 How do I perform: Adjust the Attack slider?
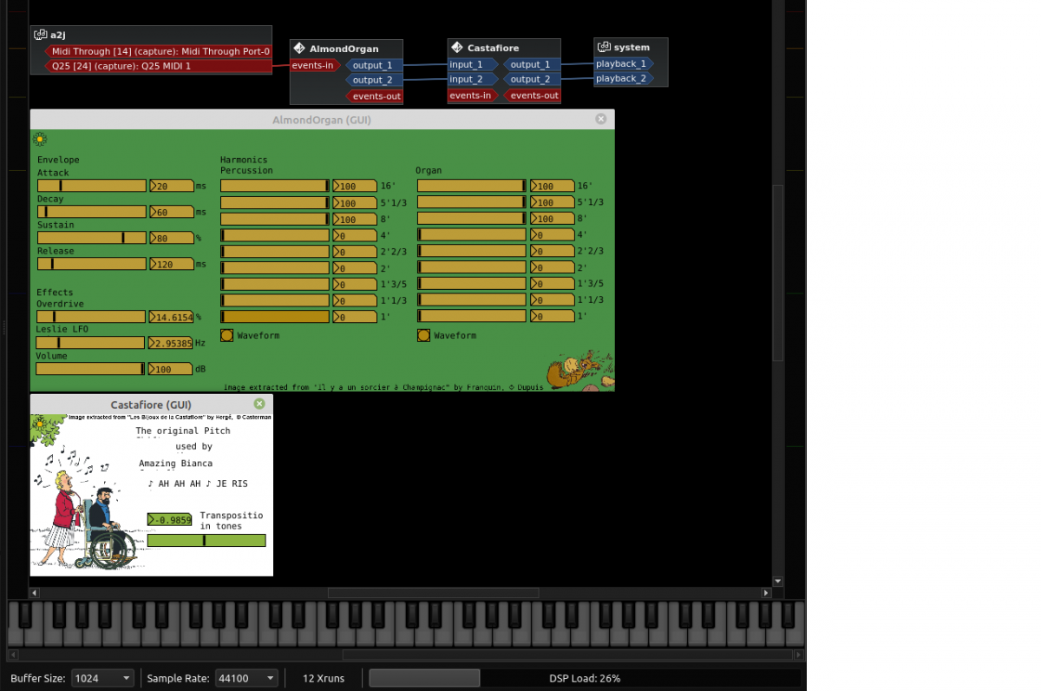click(92, 186)
